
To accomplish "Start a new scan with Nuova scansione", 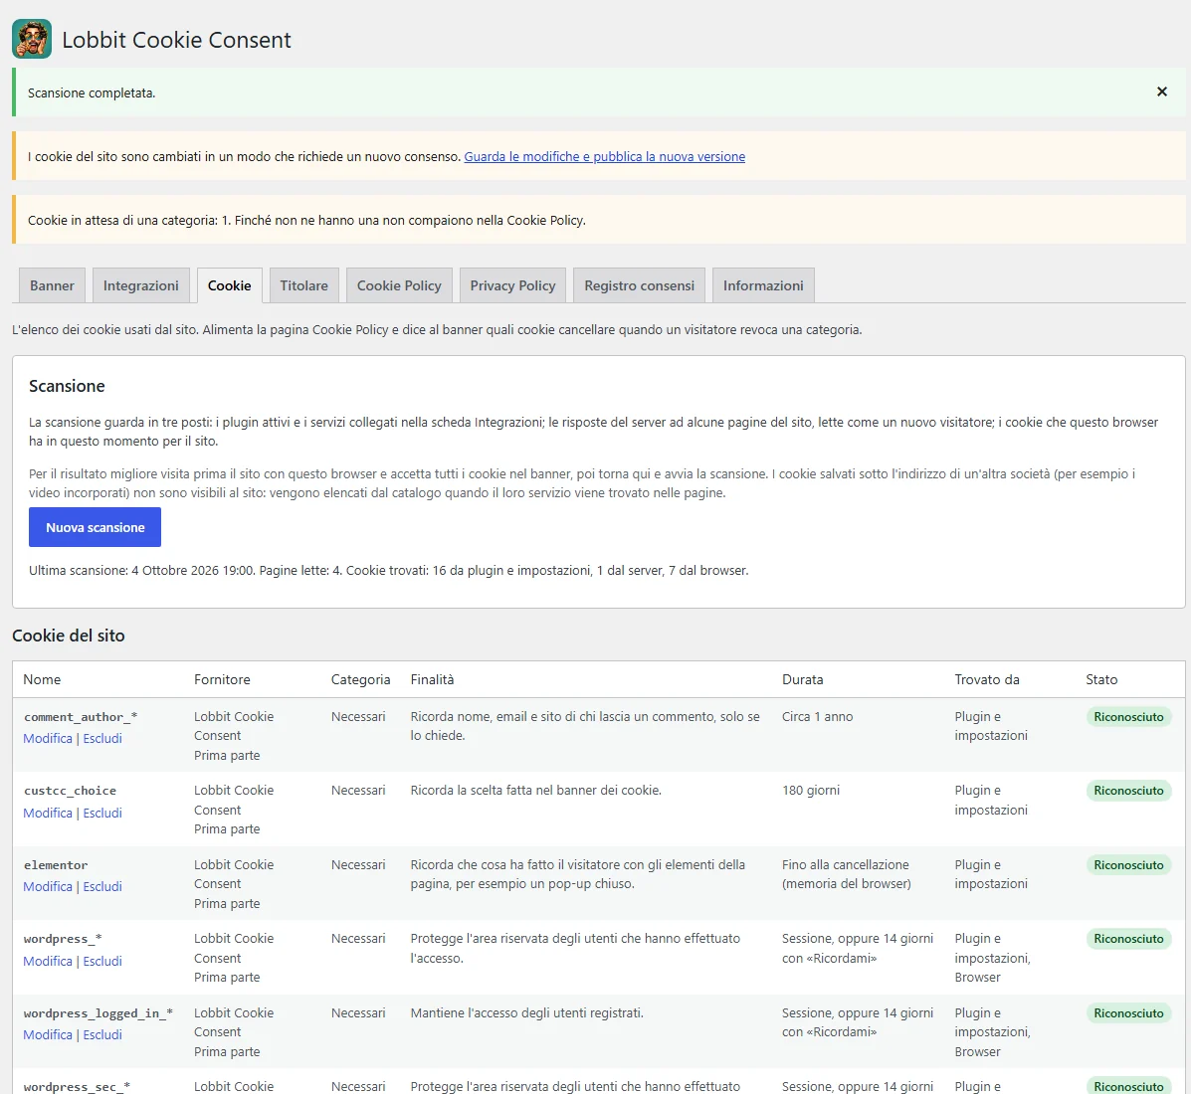I will (x=95, y=528).
